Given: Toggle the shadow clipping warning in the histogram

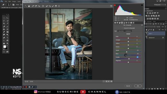Looking at the screenshot, I should [x=115, y=5].
